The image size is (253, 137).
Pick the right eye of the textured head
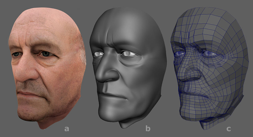47,54
